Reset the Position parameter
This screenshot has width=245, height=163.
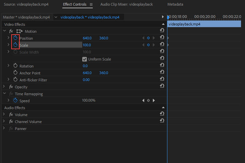pos(162,38)
